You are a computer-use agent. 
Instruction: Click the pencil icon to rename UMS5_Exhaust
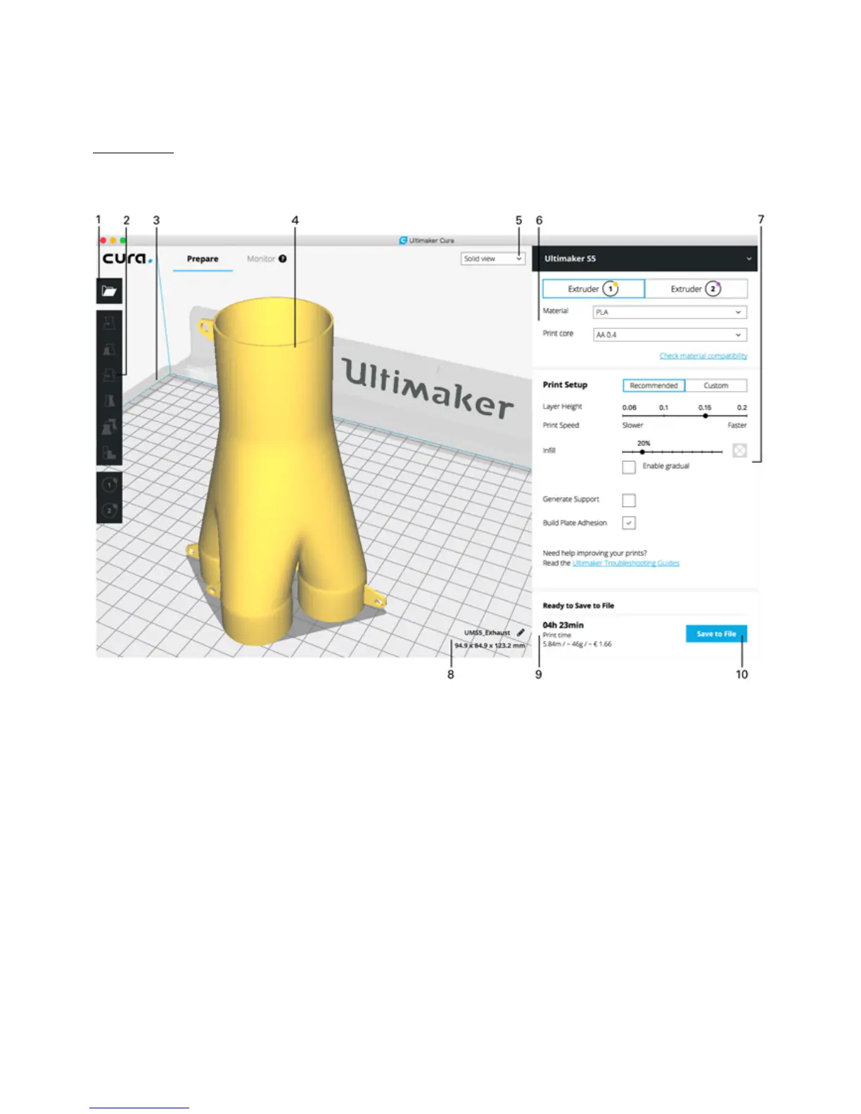click(521, 632)
